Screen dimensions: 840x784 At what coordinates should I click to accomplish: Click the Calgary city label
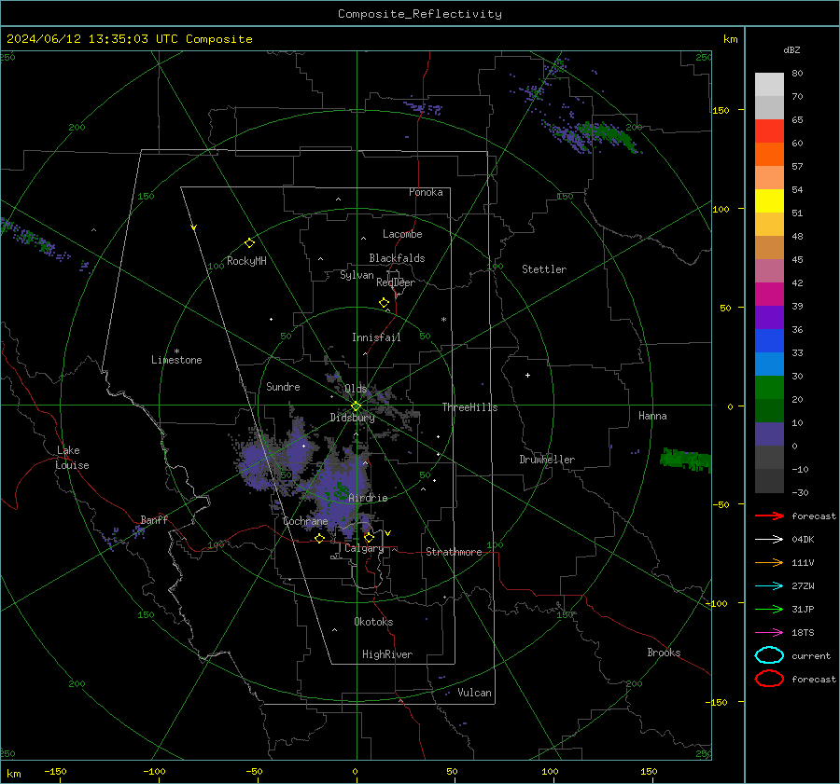364,548
